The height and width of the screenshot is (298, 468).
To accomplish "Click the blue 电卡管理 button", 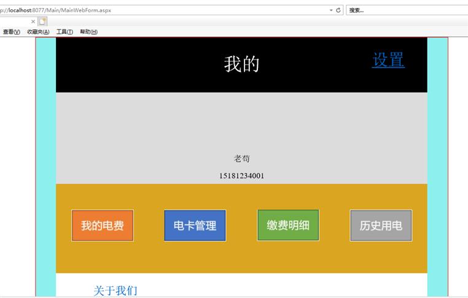I will click(195, 226).
